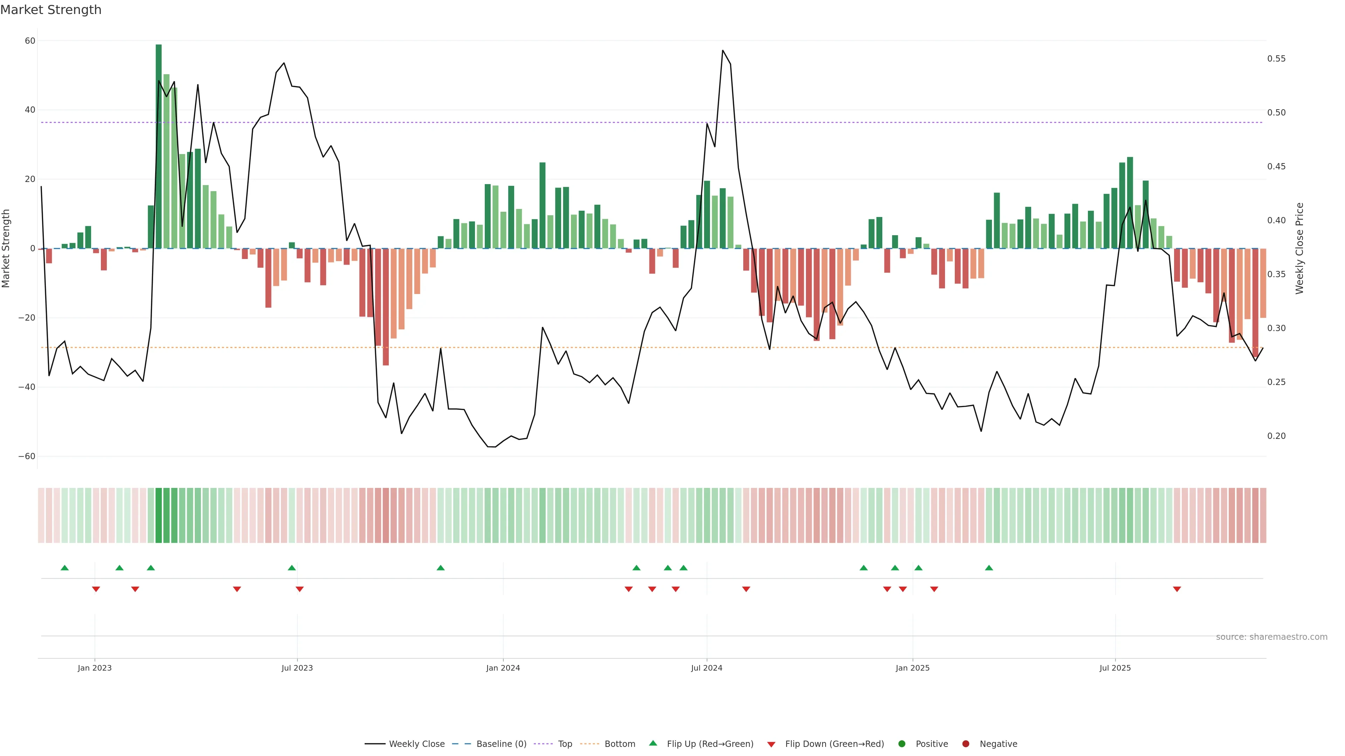Click the darkest green heatmap strip cell
Viewport: 1345px width, 756px height.
pyautogui.click(x=159, y=516)
